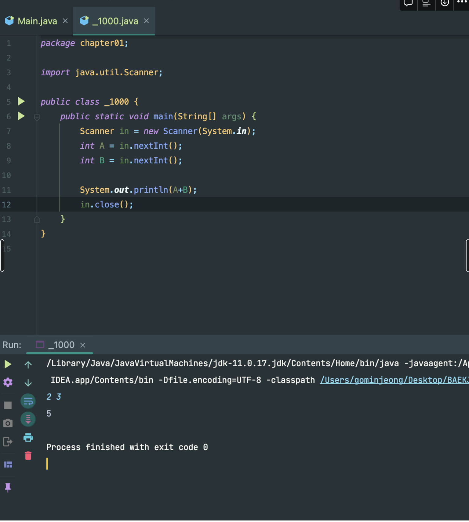Viewport: 469px width, 522px height.
Task: Close the Main.java tab
Action: (x=65, y=21)
